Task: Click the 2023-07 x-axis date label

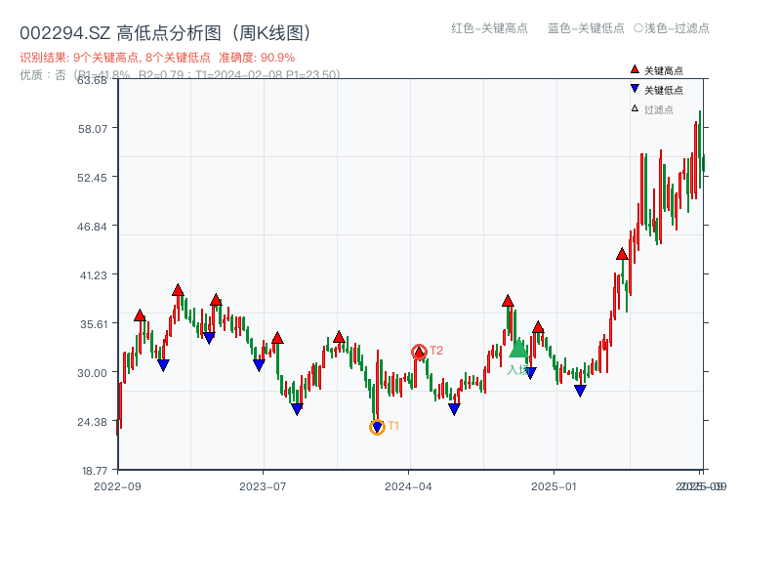Action: (x=263, y=486)
